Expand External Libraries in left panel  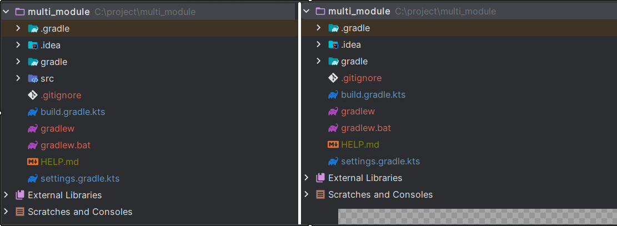pos(6,195)
